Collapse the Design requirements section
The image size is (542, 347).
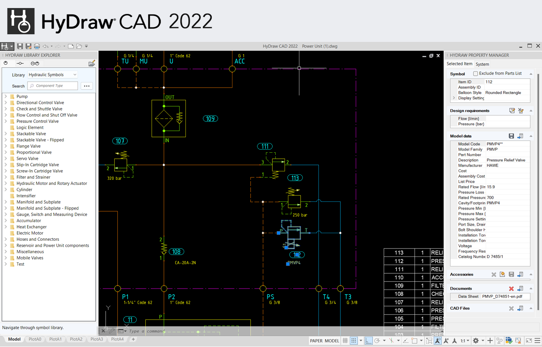[x=531, y=111]
